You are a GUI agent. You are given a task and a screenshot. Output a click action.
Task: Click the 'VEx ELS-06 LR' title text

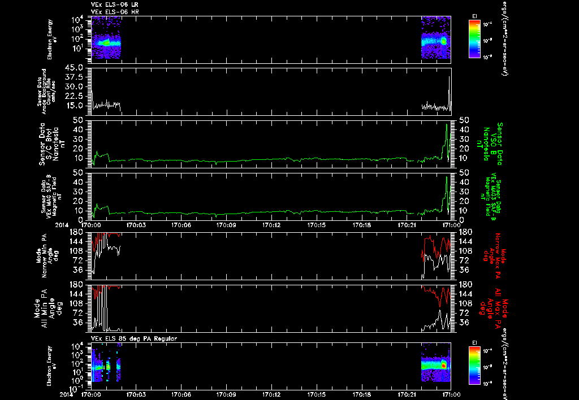114,5
